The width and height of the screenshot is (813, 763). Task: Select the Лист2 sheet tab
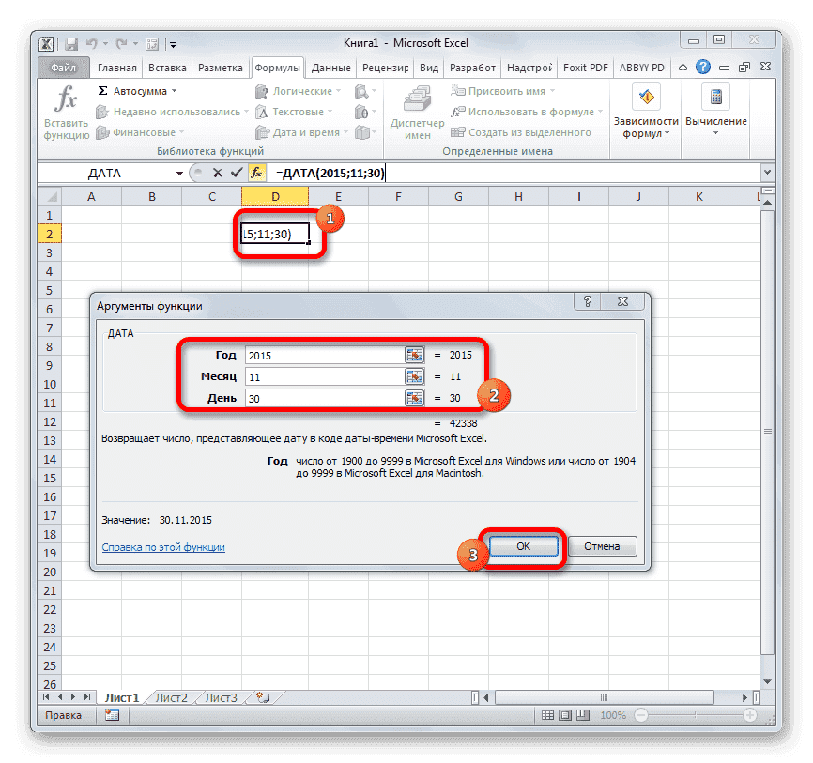pos(172,697)
